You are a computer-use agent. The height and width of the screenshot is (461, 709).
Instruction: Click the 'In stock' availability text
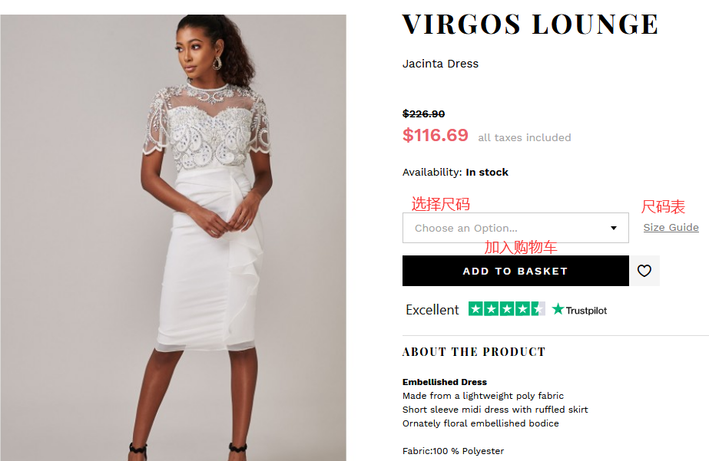487,172
